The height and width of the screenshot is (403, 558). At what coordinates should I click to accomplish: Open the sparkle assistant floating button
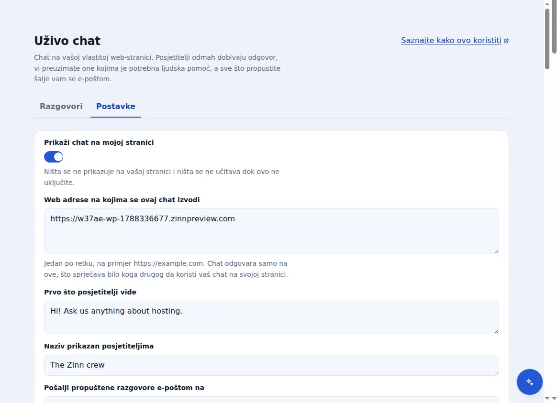click(x=530, y=381)
